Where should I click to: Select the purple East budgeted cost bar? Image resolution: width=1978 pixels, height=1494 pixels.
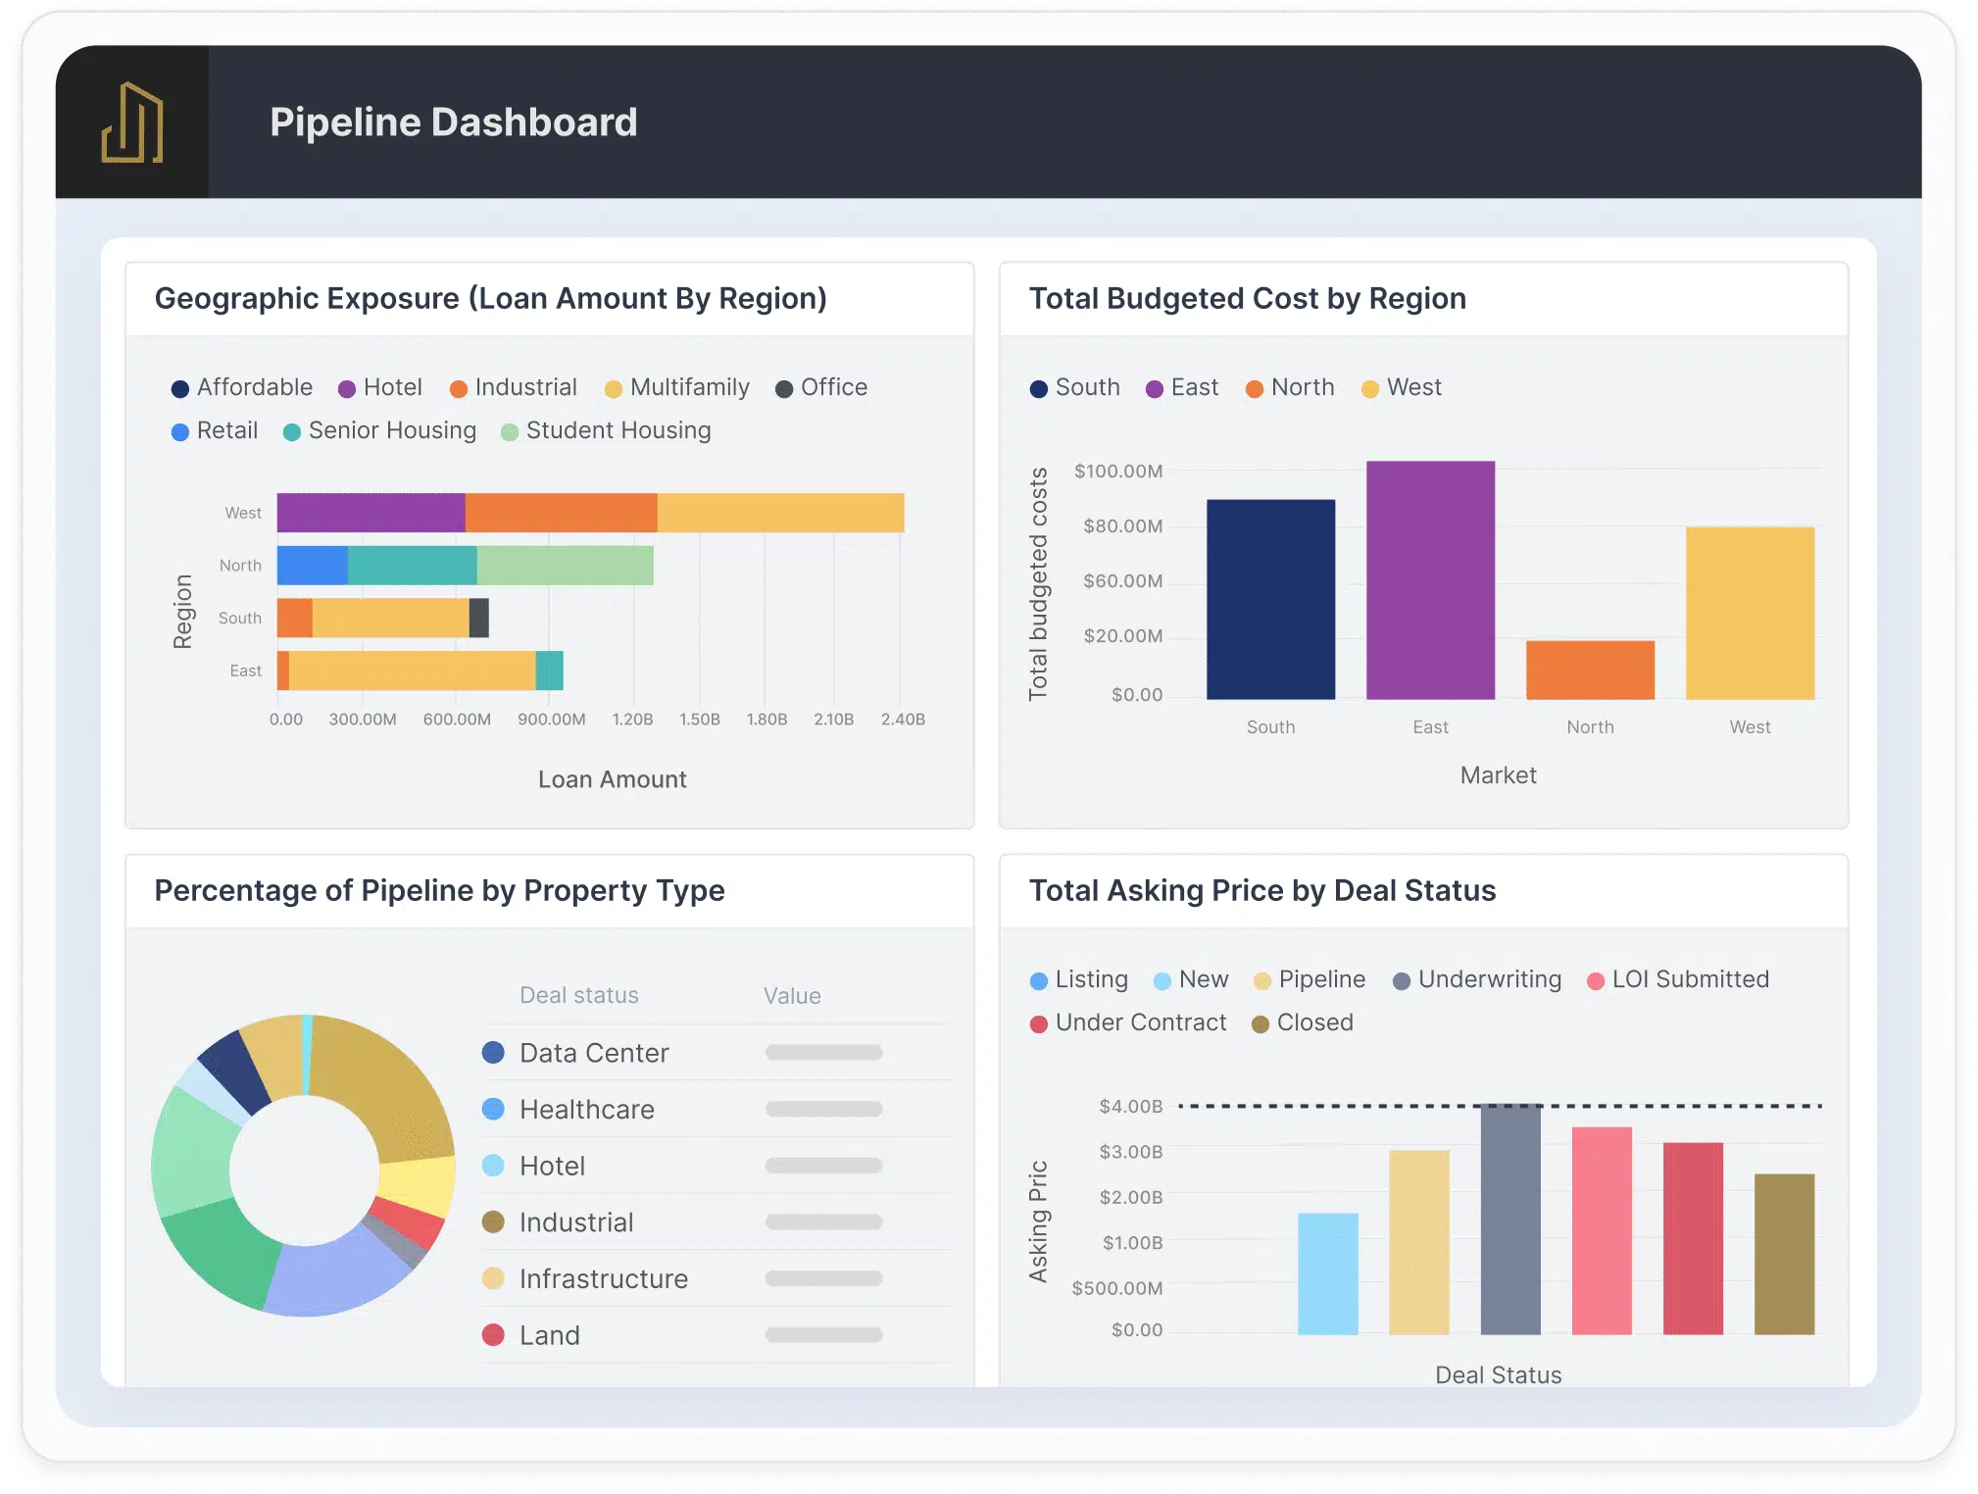click(x=1430, y=580)
